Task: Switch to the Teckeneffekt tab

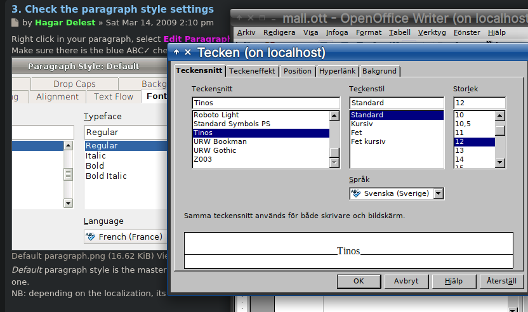Action: tap(252, 71)
